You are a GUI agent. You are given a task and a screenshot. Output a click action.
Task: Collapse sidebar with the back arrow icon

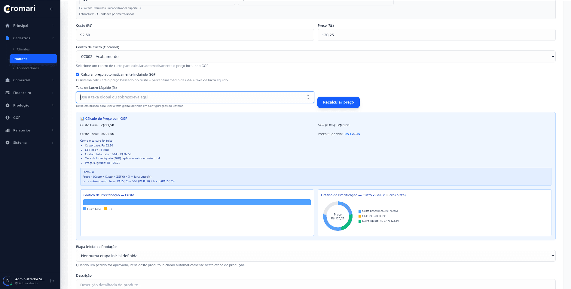(51, 9)
